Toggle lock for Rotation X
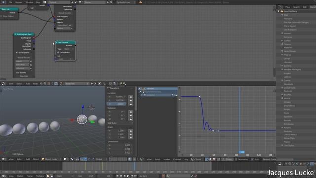This screenshot has width=316, height=178. pos(130,112)
